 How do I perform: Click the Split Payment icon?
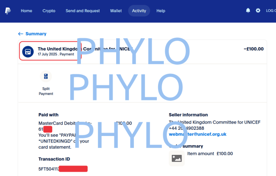pos(46,77)
